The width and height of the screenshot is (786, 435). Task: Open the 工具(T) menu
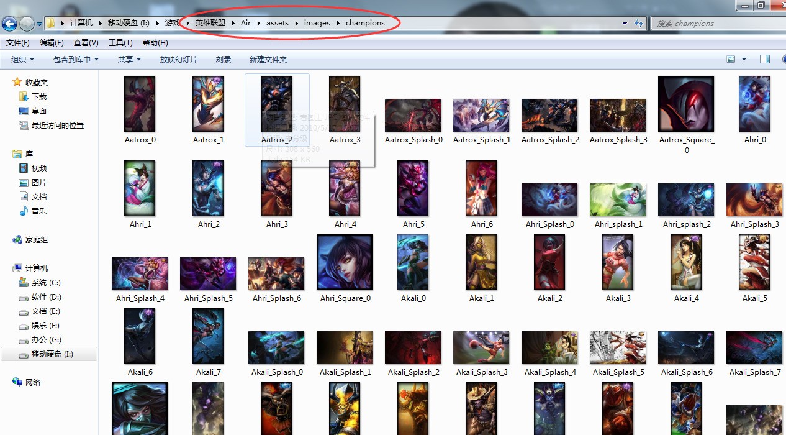[x=120, y=43]
